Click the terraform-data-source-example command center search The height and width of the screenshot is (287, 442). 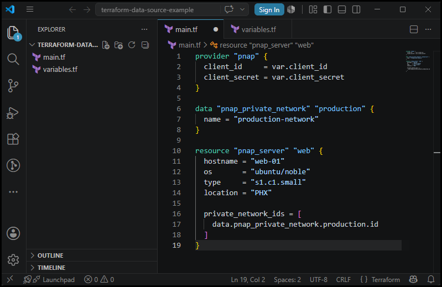click(x=158, y=10)
